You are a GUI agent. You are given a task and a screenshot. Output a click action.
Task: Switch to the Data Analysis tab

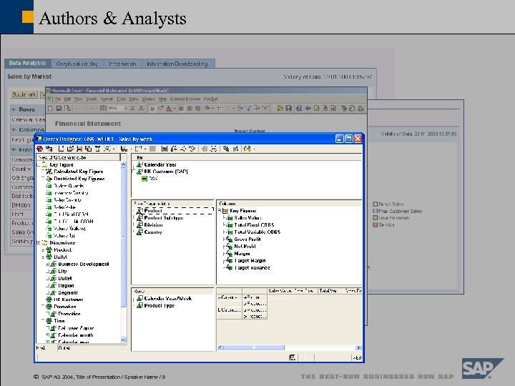click(x=27, y=64)
